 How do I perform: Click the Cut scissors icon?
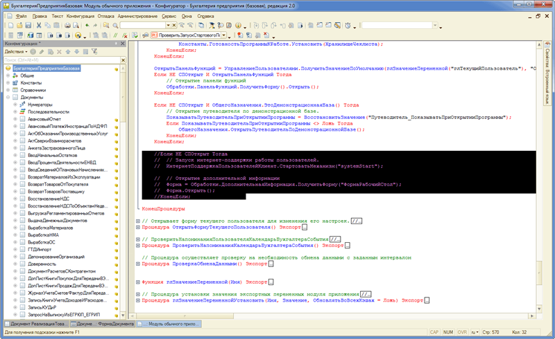coord(38,25)
